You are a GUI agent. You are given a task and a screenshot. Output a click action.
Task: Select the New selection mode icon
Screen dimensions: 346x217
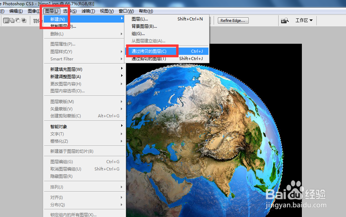tap(6, 20)
